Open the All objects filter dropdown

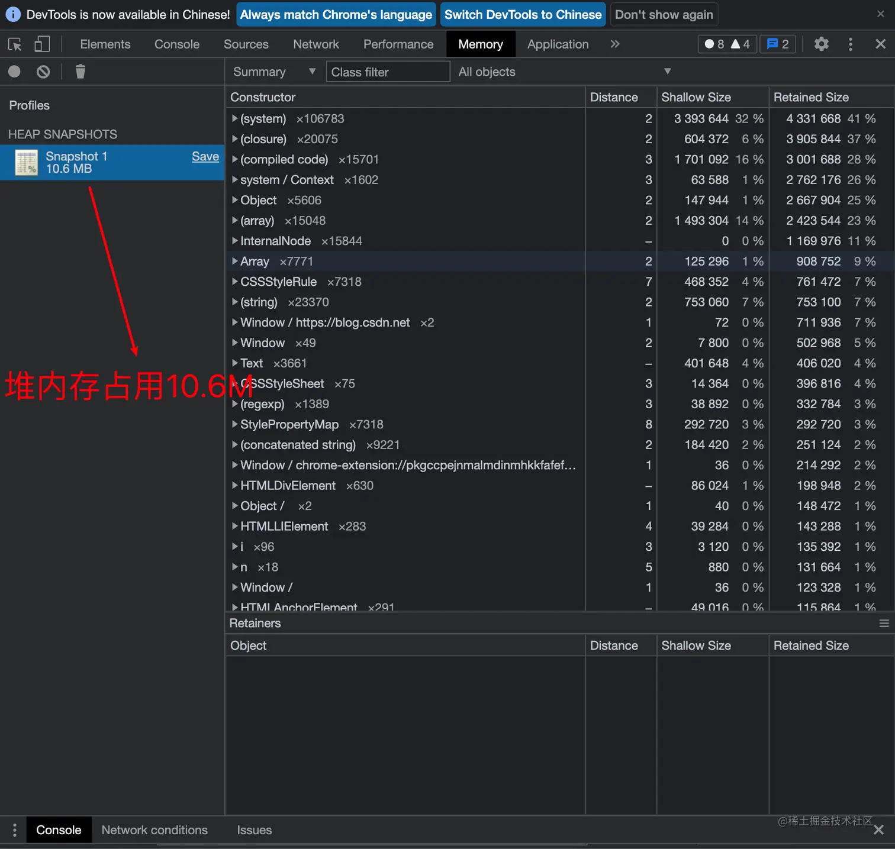tap(565, 72)
